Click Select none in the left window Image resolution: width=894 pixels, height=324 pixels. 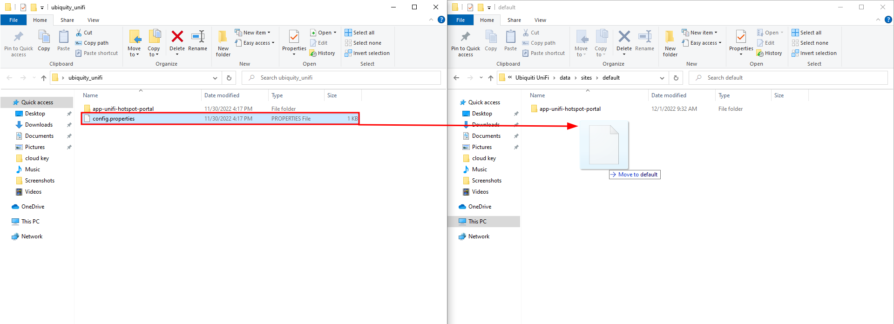coord(367,43)
